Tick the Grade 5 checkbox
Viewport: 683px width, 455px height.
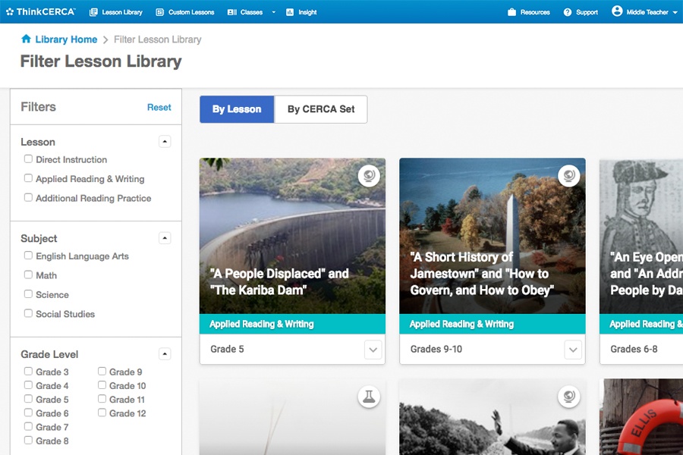[28, 399]
